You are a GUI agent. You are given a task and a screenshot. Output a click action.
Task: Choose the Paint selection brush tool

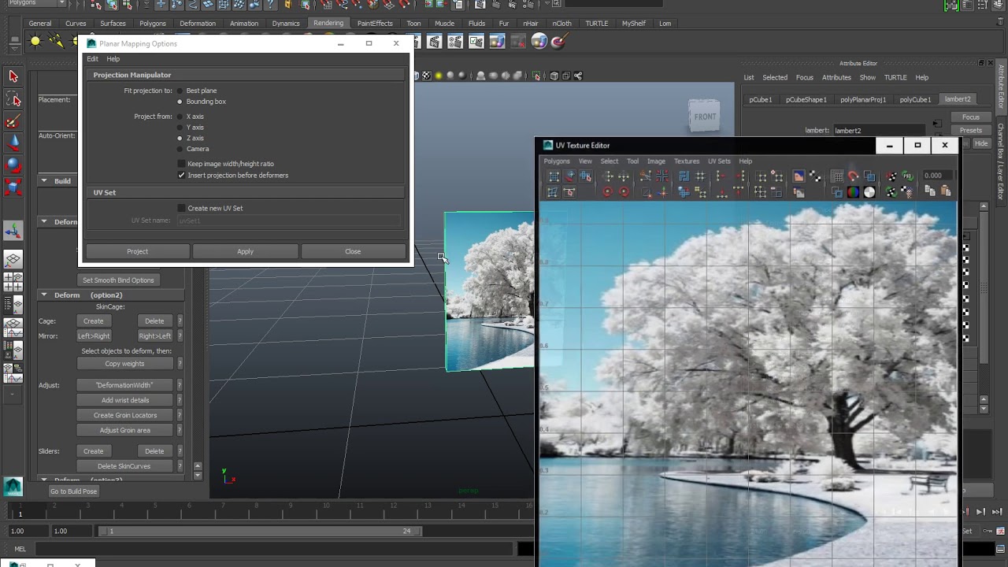tap(13, 121)
